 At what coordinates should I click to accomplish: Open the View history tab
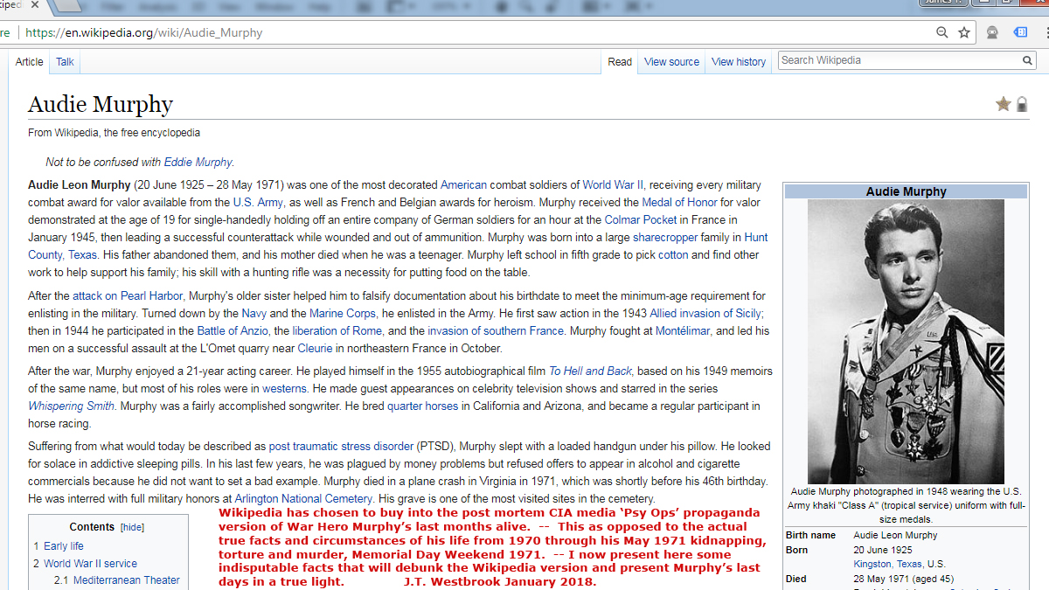coord(738,62)
